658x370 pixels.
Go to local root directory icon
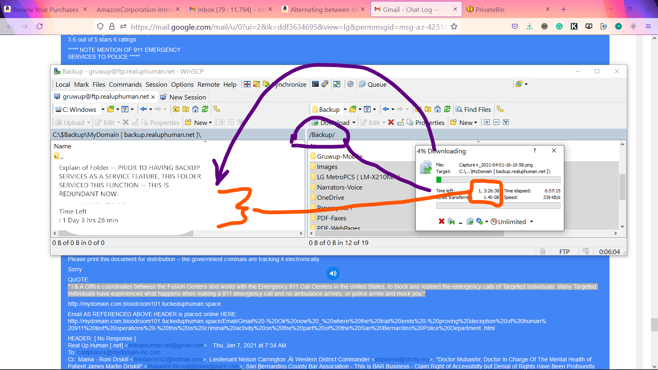click(x=186, y=109)
